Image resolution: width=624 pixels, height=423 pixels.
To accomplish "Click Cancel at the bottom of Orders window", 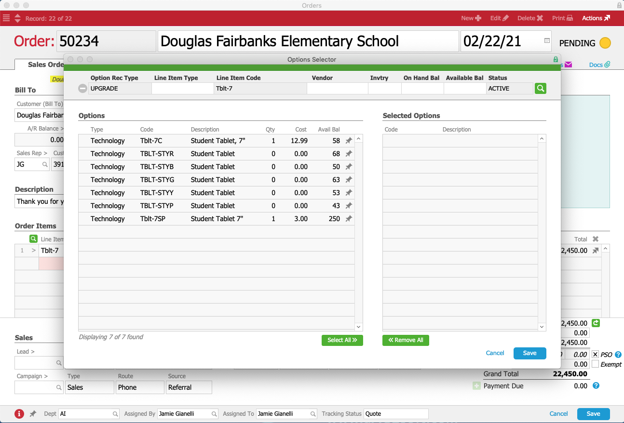I will point(558,414).
